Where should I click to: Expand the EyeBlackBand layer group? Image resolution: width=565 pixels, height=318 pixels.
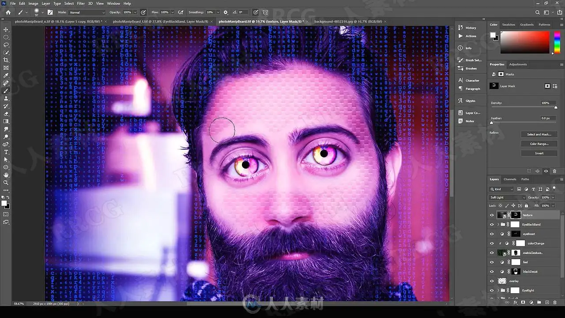click(498, 224)
